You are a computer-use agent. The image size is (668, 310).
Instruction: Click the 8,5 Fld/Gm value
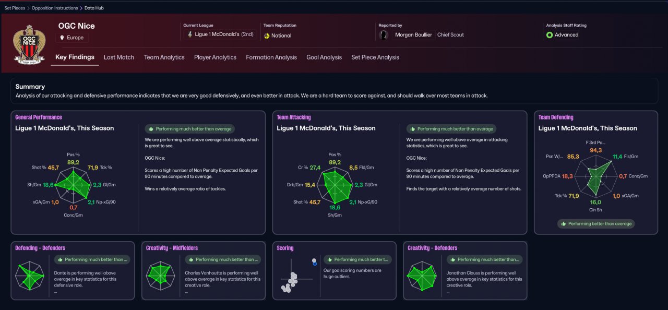(x=353, y=168)
